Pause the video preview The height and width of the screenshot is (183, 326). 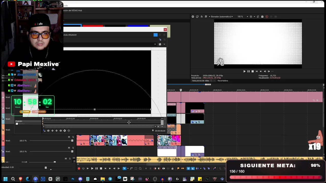249,71
